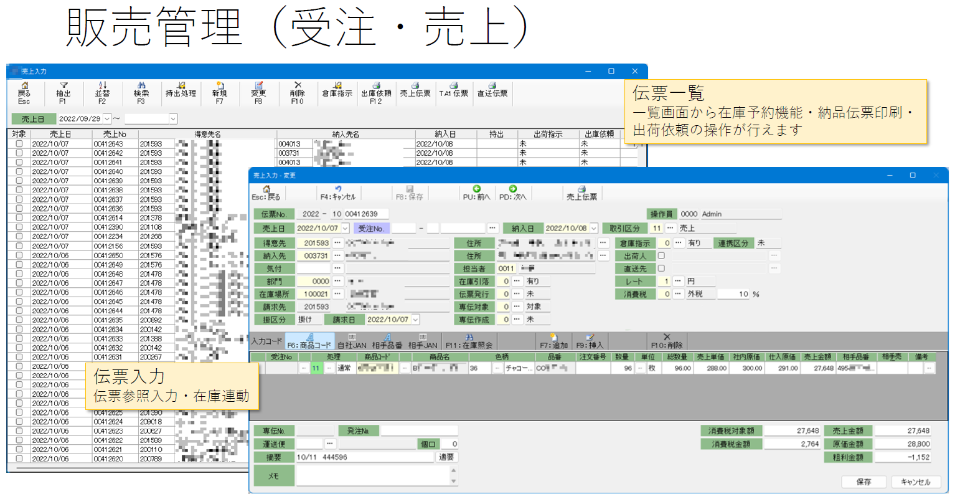Open F11:在庫照会 stock inquiry
The width and height of the screenshot is (955, 504).
pos(469,341)
